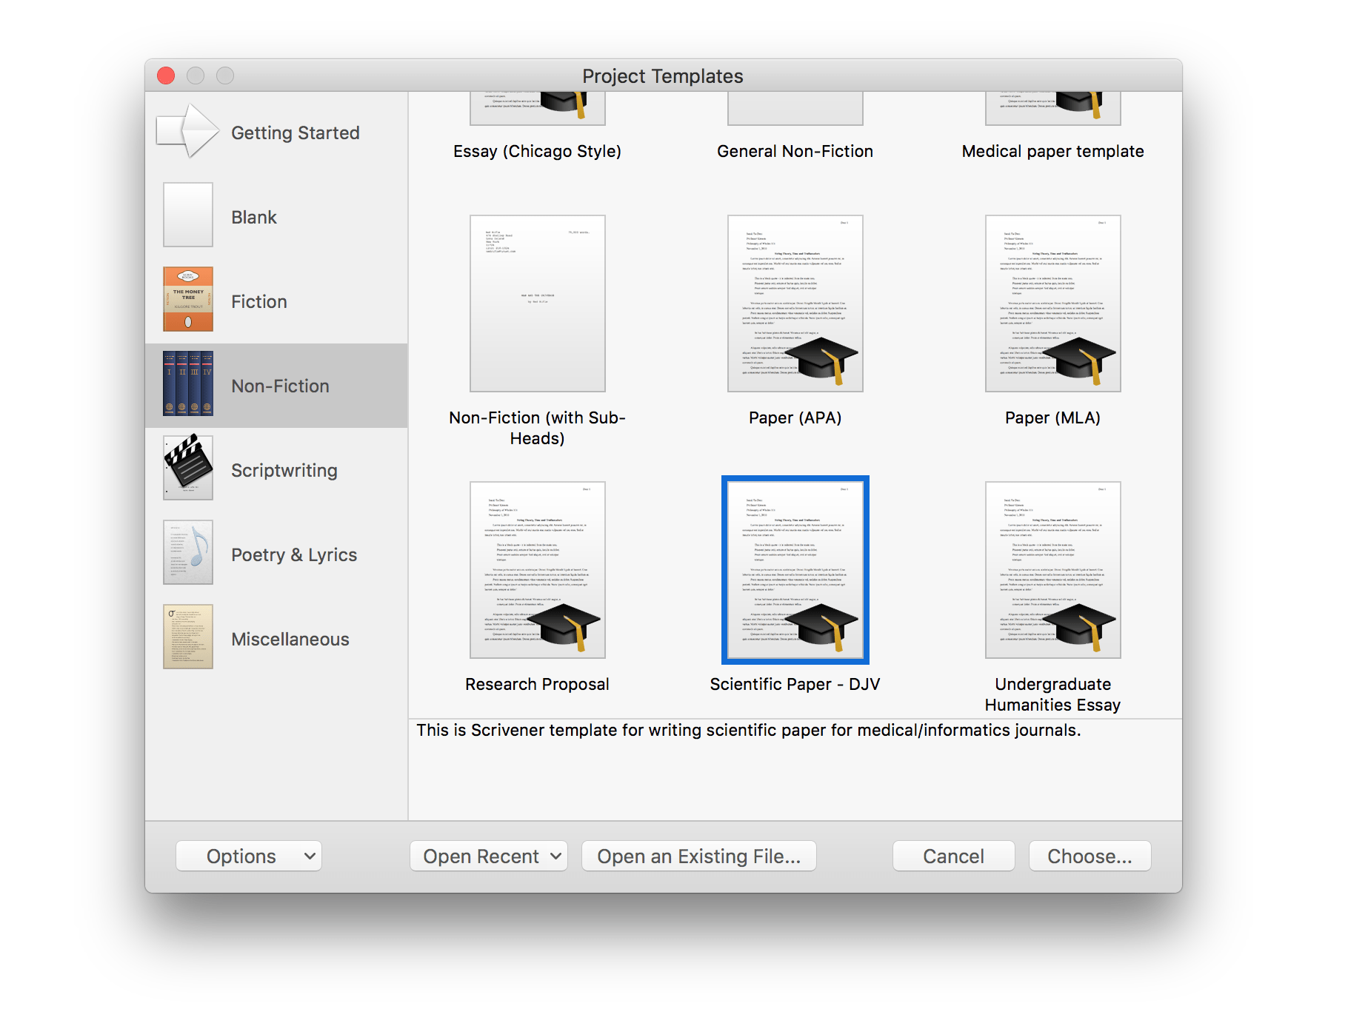Click the Research Proposal label text
The height and width of the screenshot is (1026, 1348).
click(538, 685)
